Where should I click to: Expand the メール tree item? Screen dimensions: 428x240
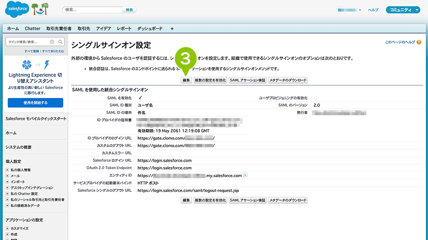(7, 176)
